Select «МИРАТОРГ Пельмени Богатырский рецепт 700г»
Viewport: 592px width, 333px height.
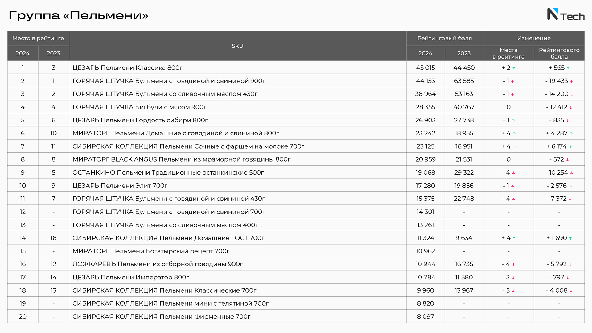tap(151, 251)
